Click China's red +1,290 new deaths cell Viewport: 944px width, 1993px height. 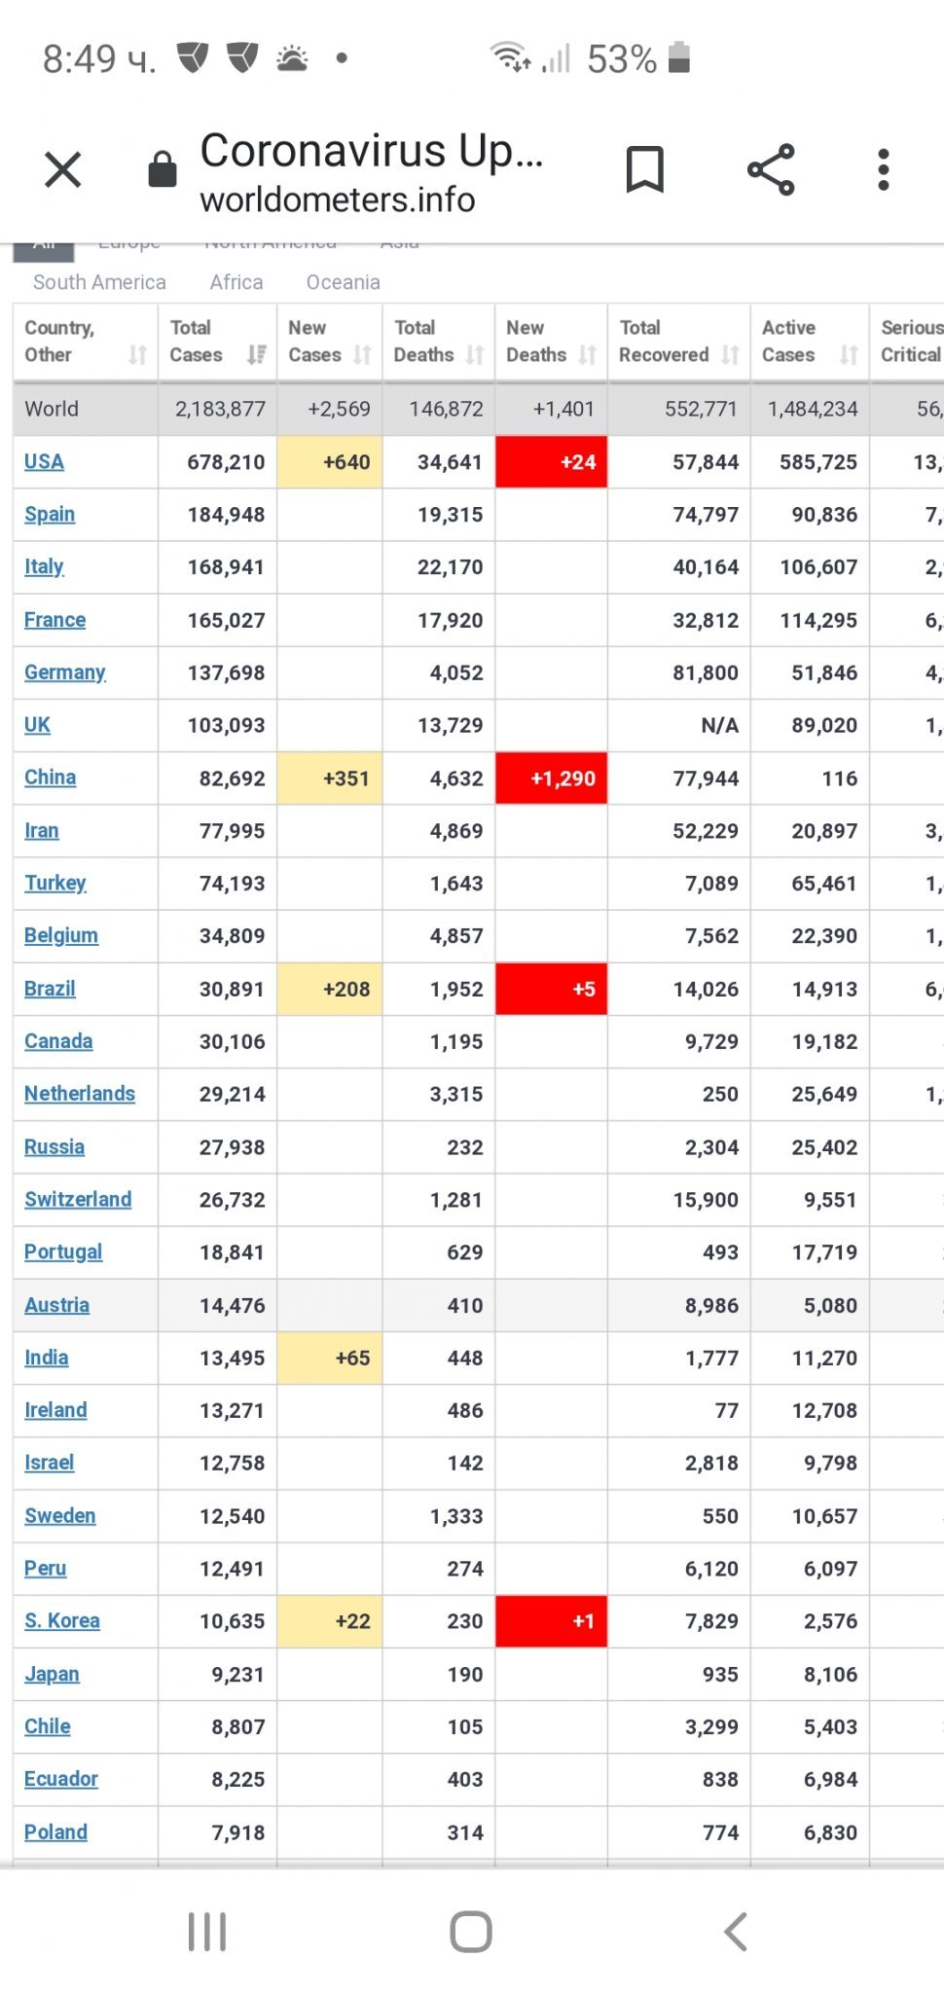click(552, 779)
